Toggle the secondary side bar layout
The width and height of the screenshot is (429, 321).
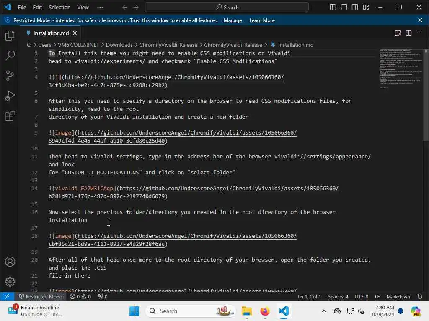click(354, 8)
